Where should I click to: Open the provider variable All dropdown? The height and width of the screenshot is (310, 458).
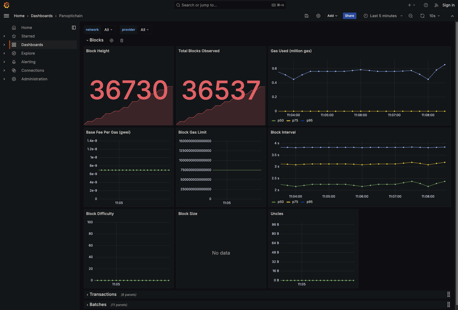point(145,30)
